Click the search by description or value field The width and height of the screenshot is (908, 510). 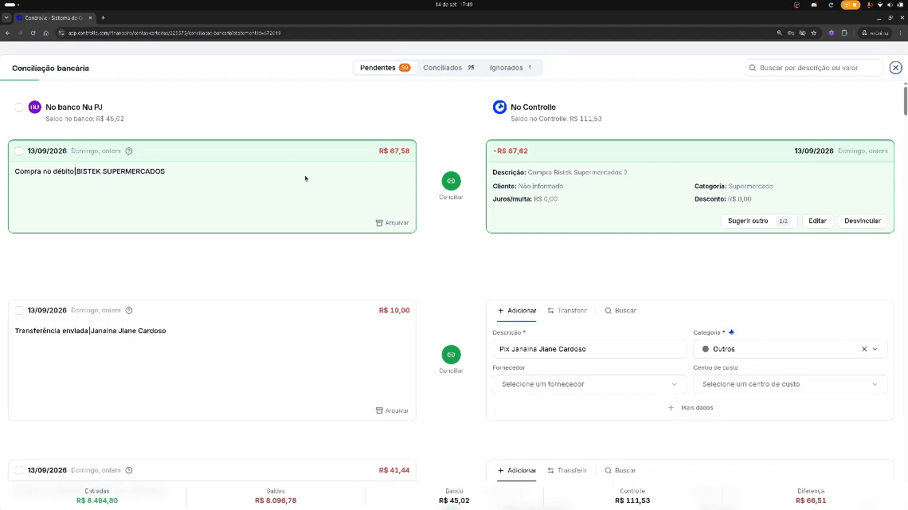(813, 68)
